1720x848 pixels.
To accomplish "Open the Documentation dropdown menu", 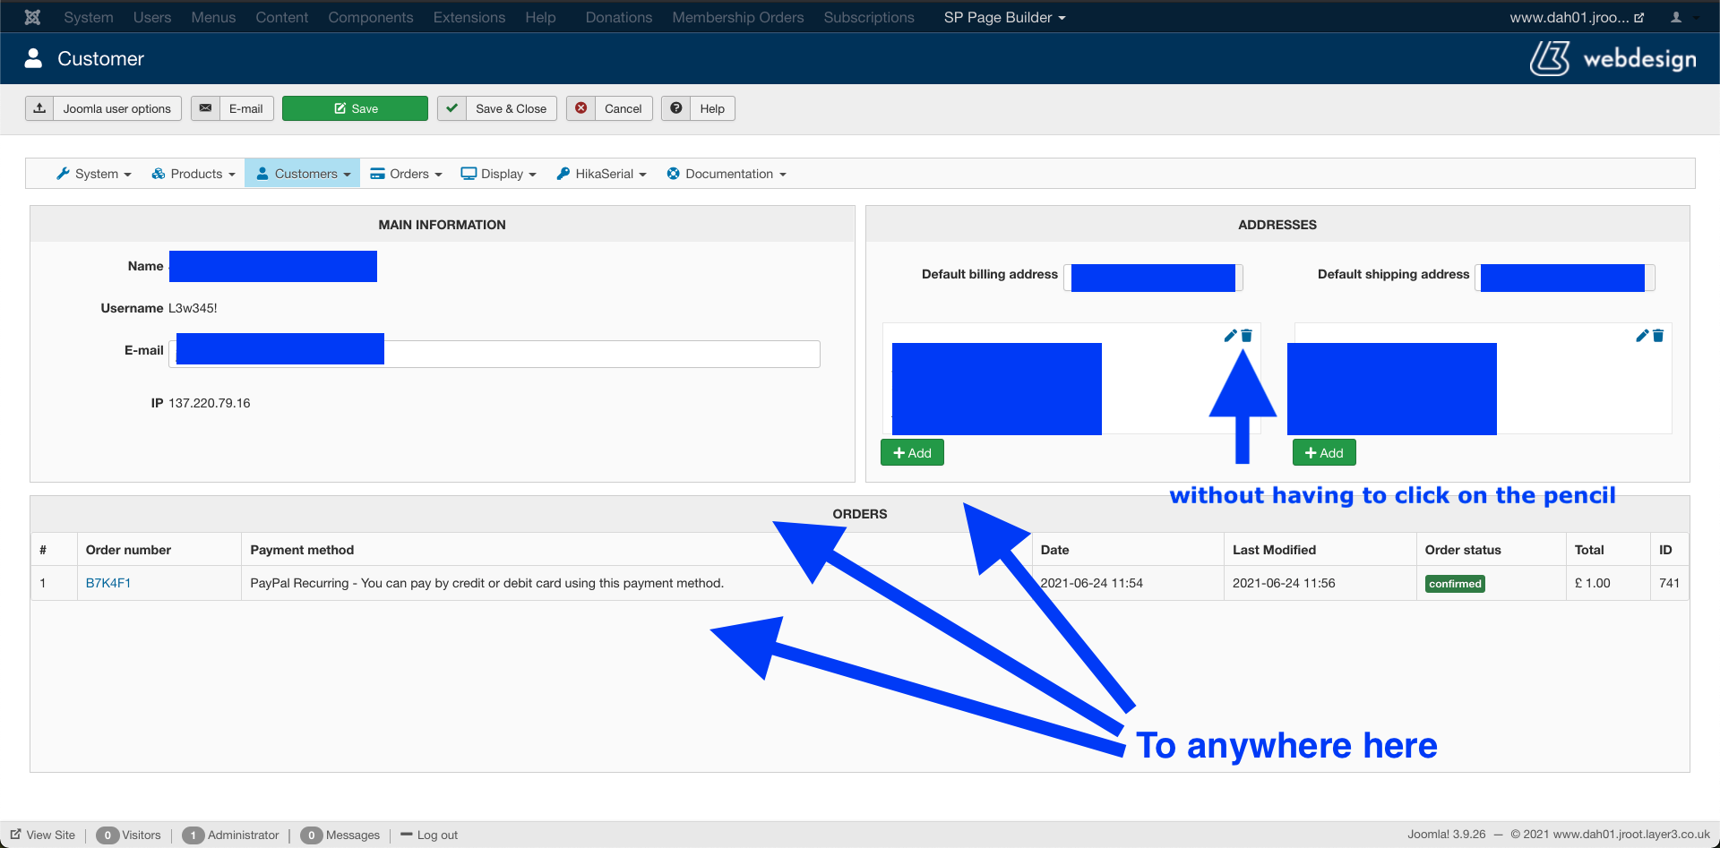I will [727, 174].
